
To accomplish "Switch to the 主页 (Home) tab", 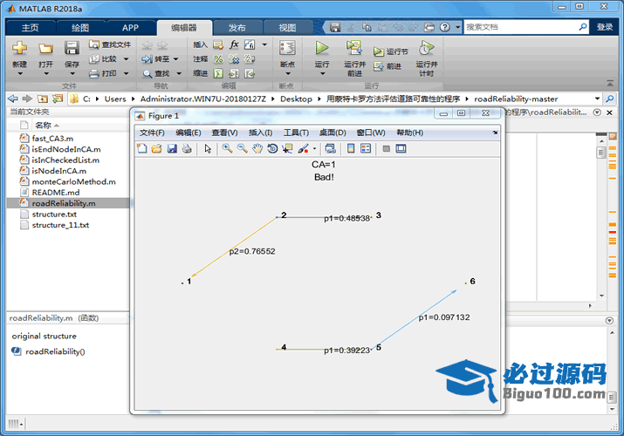I will 31,27.
